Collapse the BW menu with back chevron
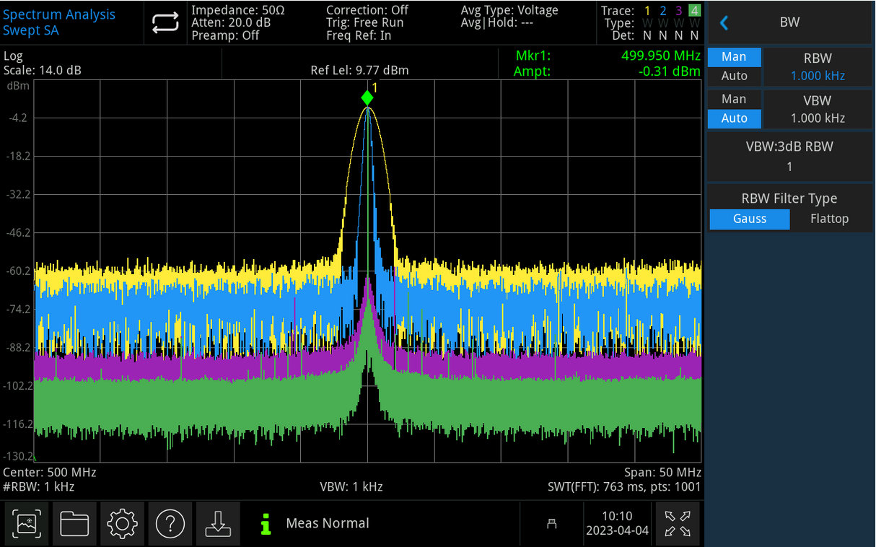Viewport: 876px width, 547px height. click(x=724, y=22)
